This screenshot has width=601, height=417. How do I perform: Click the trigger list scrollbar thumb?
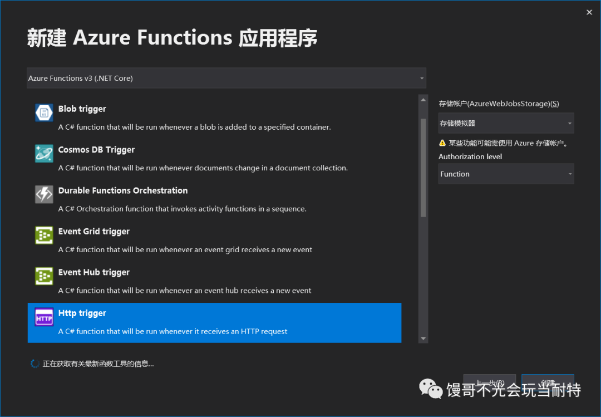point(423,168)
